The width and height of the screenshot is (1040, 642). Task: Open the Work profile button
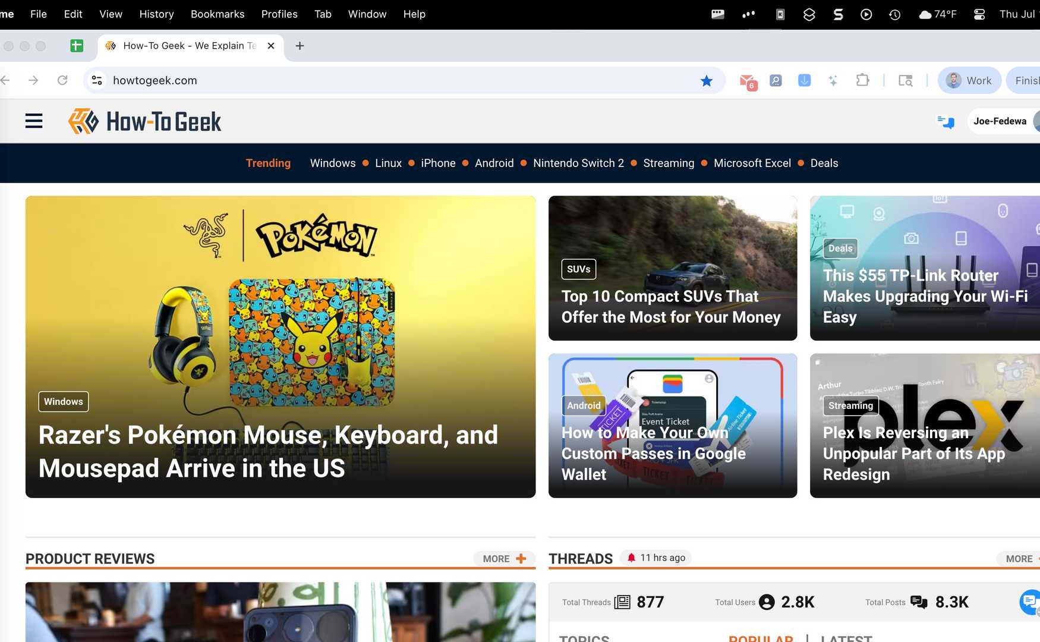pyautogui.click(x=969, y=80)
